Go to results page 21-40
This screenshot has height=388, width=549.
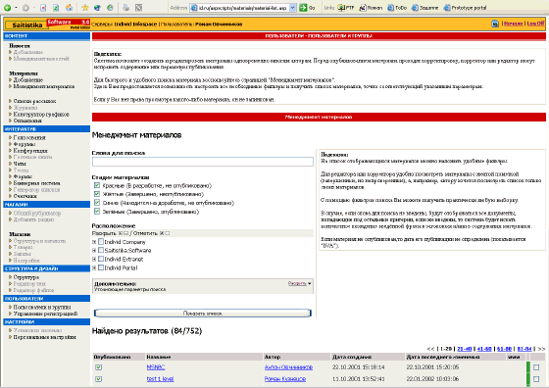pos(465,349)
